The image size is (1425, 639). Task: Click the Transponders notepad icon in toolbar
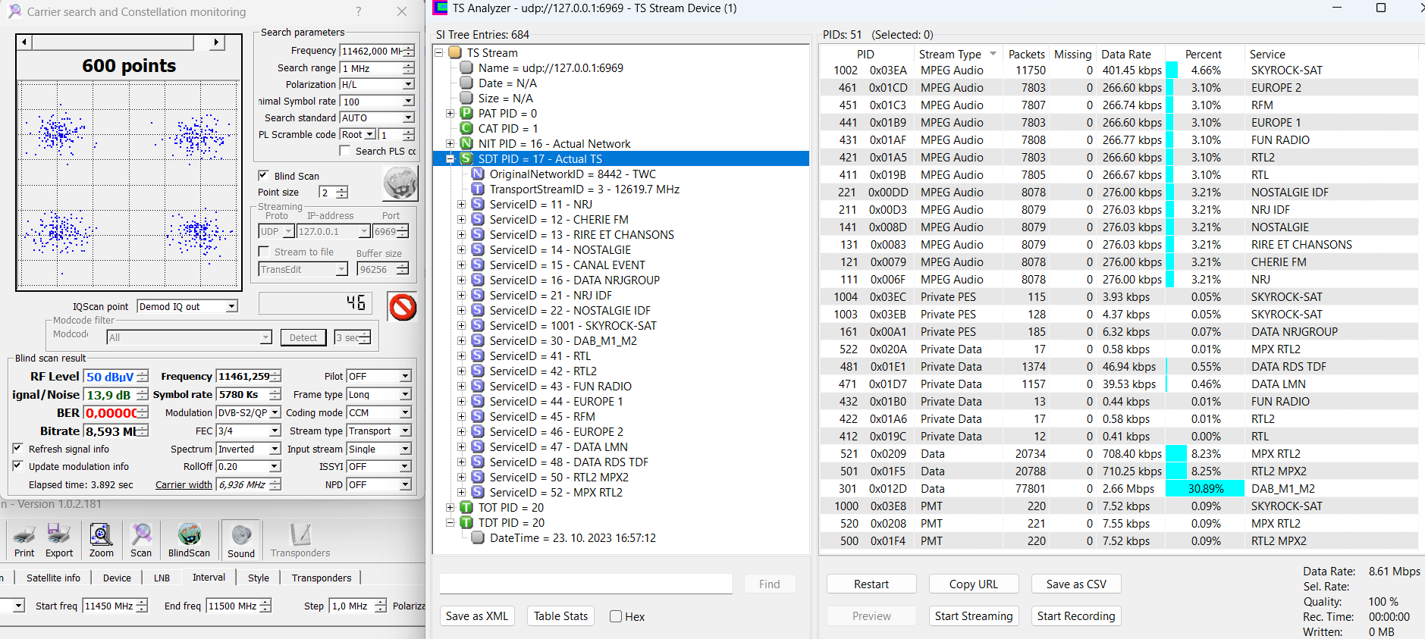300,535
